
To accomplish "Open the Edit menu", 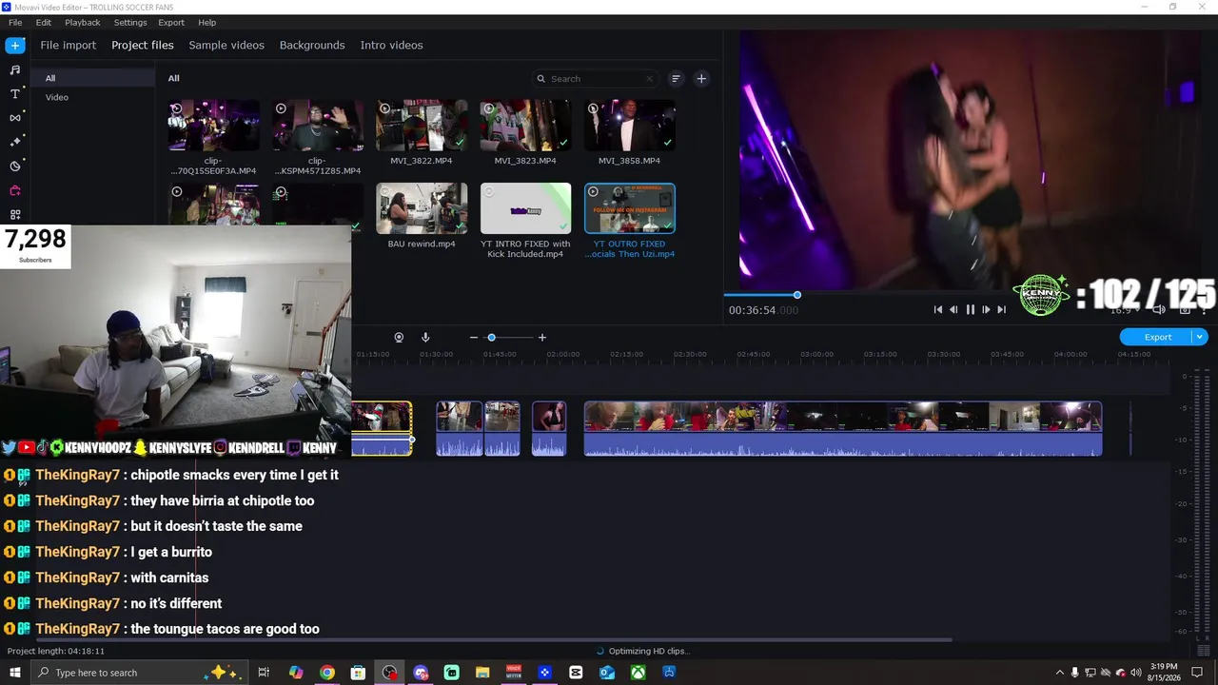I will point(44,22).
